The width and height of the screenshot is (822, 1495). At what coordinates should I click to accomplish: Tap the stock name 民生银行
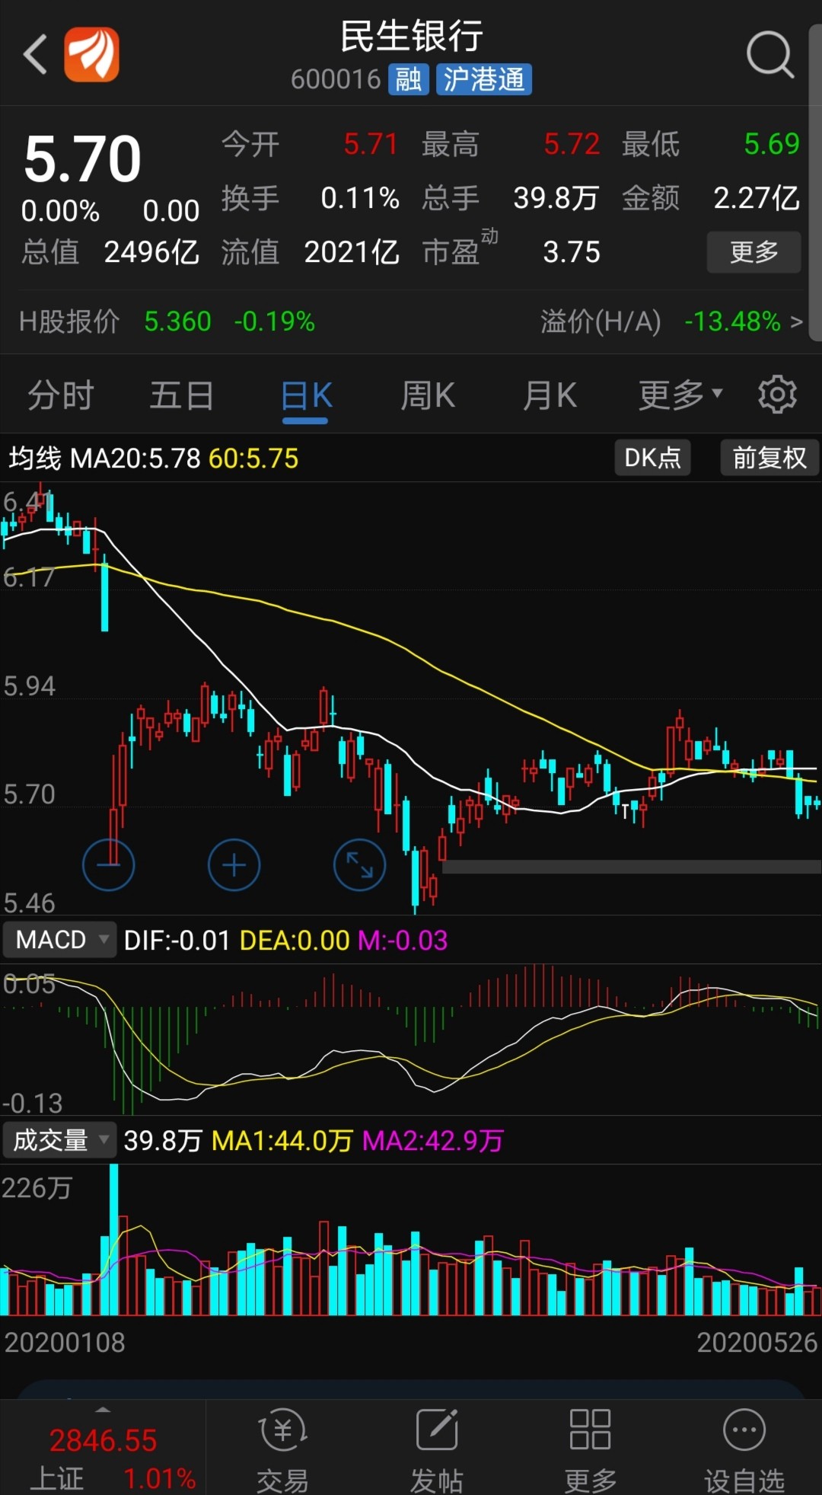pos(411,36)
